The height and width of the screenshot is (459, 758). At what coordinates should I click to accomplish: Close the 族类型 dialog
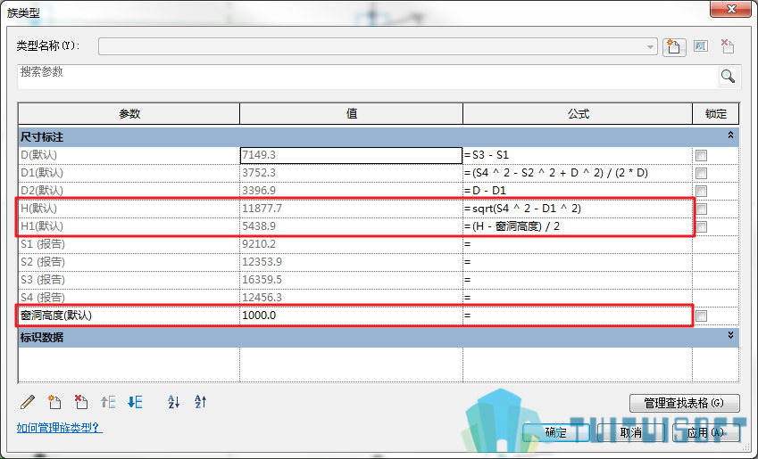pyautogui.click(x=731, y=9)
